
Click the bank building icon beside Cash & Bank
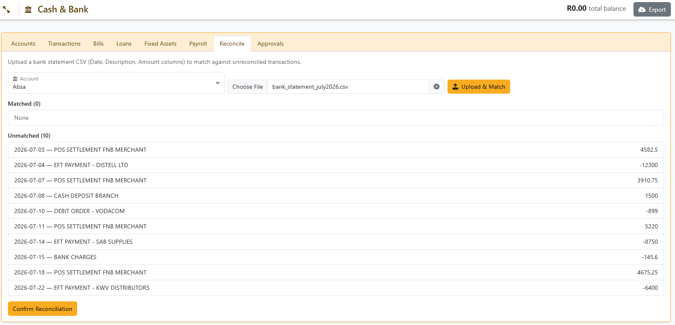(28, 10)
